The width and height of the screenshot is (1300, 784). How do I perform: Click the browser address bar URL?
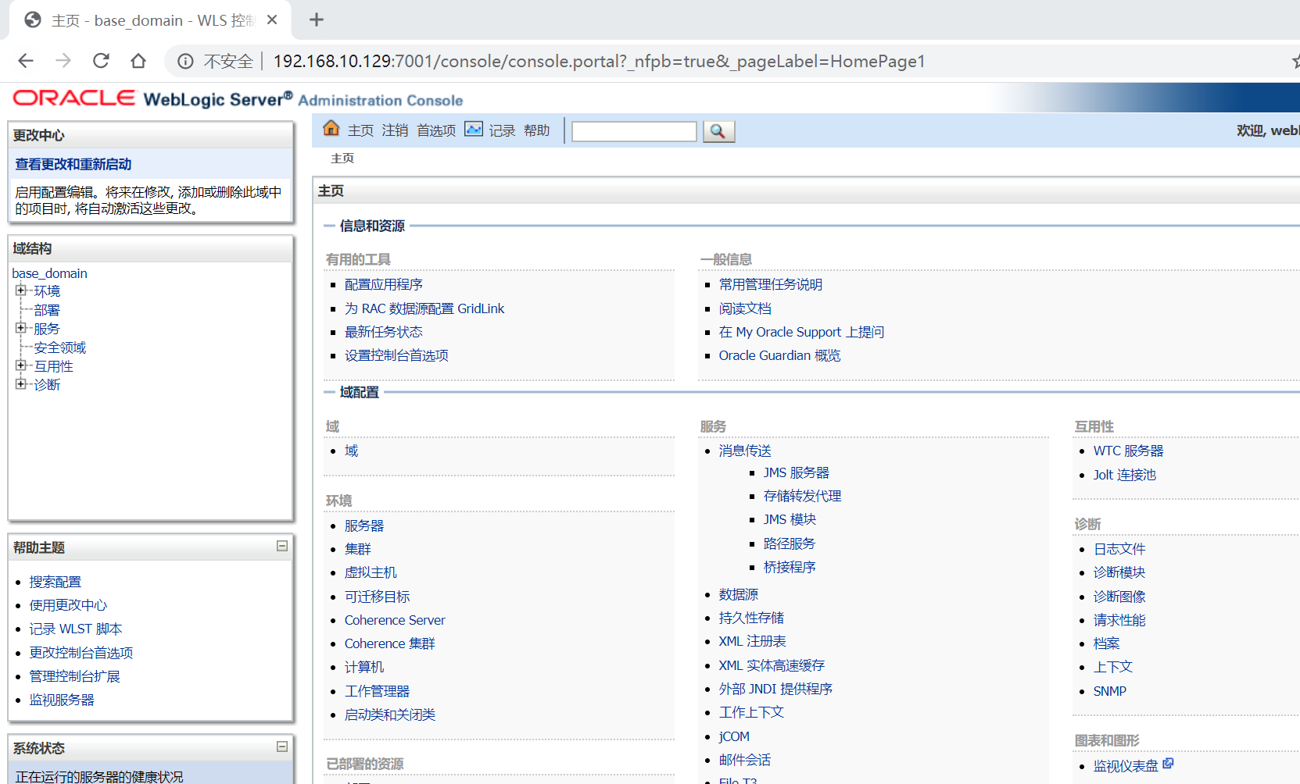coord(599,61)
